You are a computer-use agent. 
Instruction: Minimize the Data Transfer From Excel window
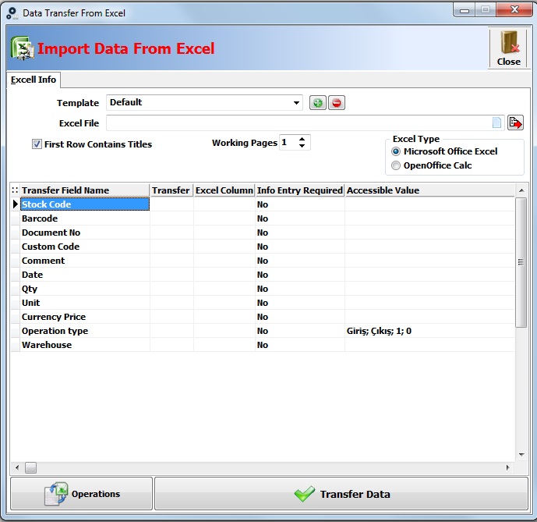465,10
